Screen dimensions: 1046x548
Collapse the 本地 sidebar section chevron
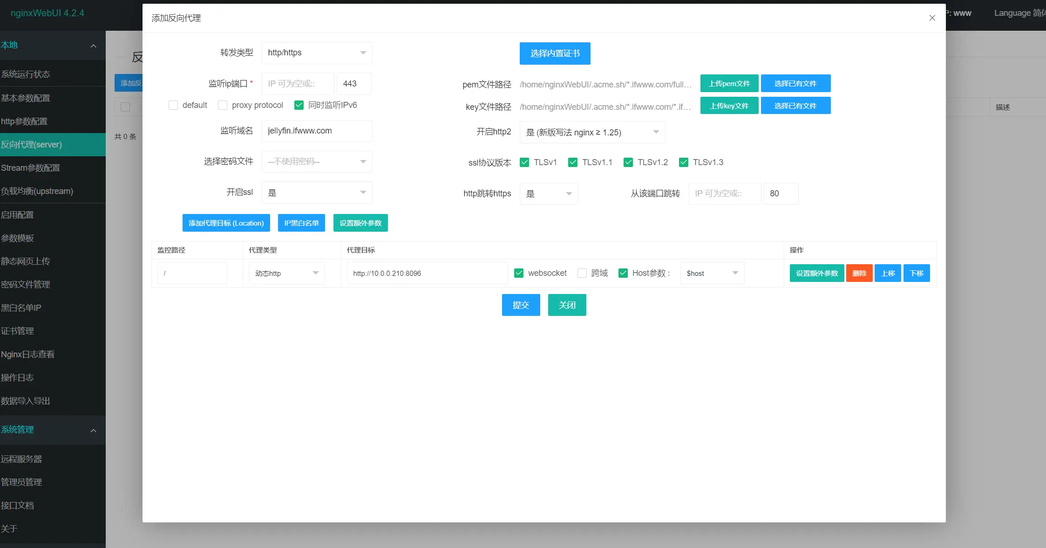coord(93,46)
